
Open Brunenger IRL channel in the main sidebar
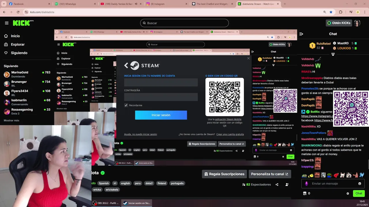pos(27,84)
